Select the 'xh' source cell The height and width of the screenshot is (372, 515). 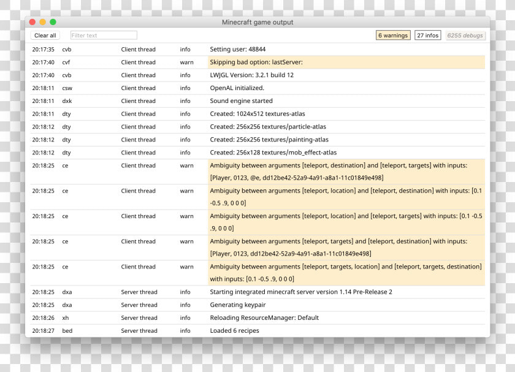point(66,318)
